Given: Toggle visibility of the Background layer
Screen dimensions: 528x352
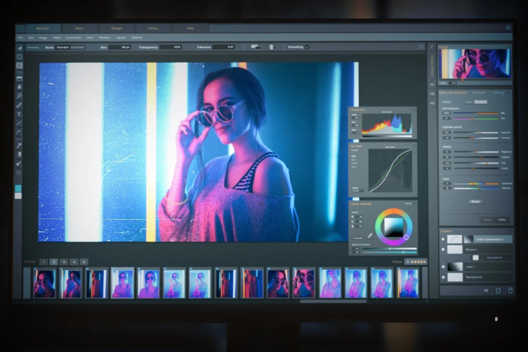Looking at the screenshot, I should click(x=444, y=278).
